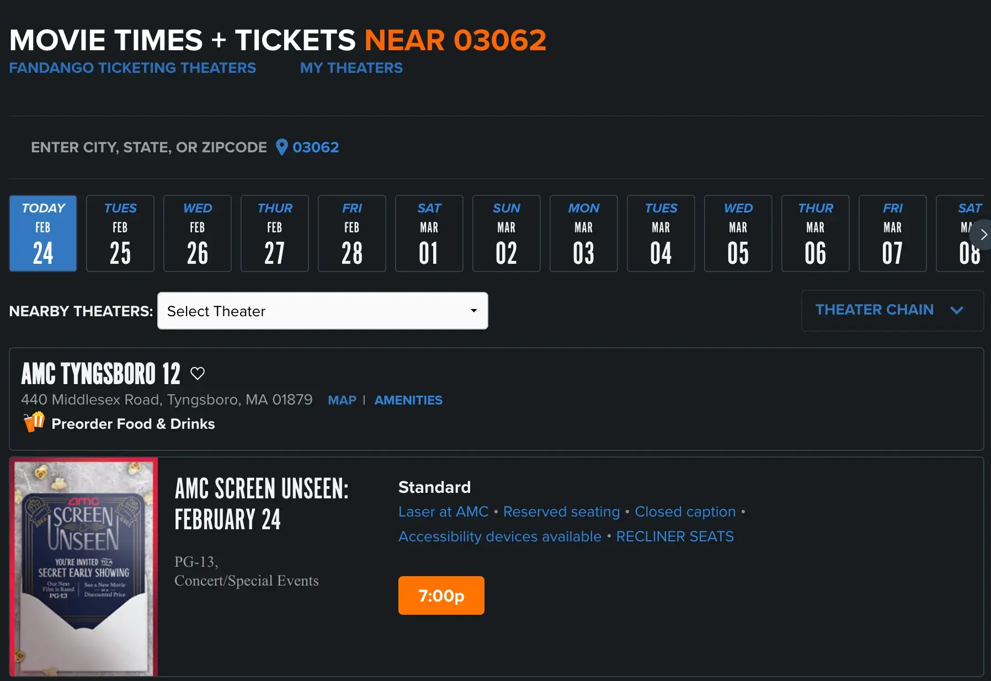Image resolution: width=991 pixels, height=681 pixels.
Task: Click Preorder Food & Drinks text
Action: point(133,424)
